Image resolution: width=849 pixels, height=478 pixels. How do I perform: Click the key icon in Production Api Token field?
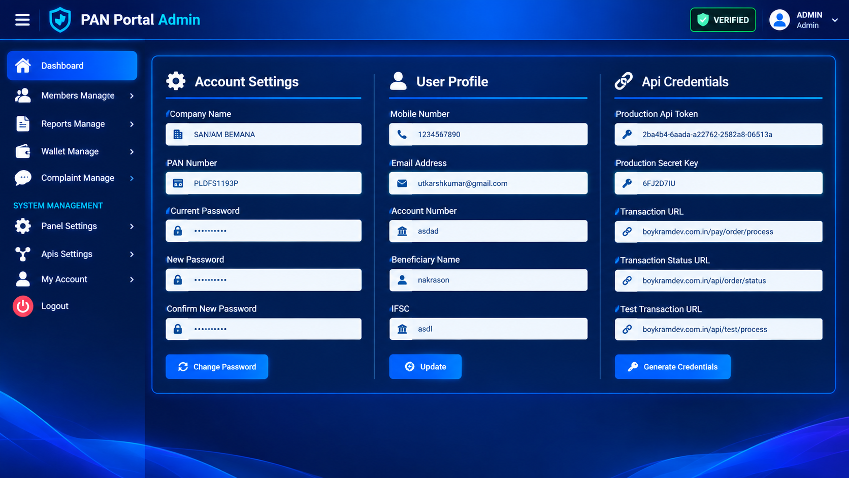[627, 135]
